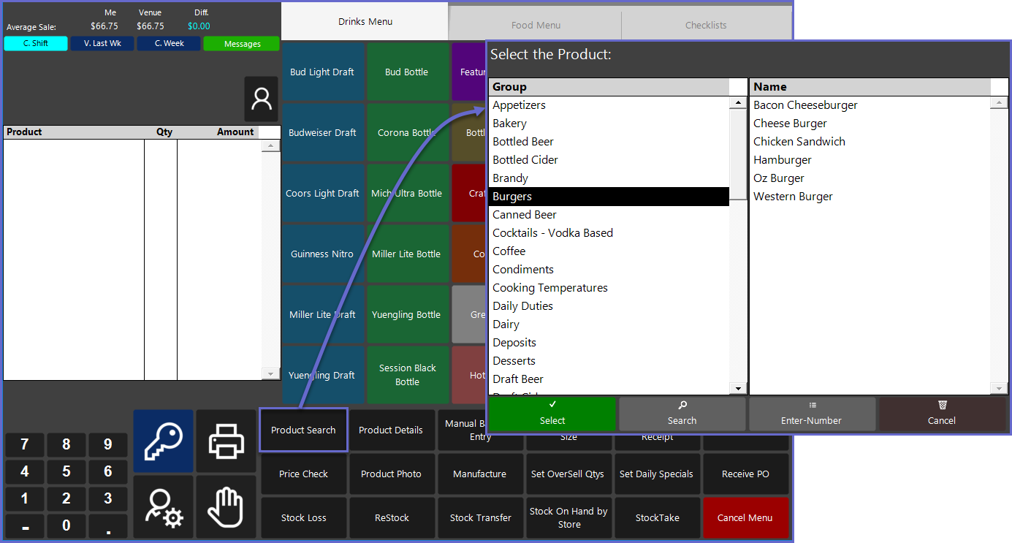Click the hand stop icon button
The height and width of the screenshot is (543, 1012).
226,506
